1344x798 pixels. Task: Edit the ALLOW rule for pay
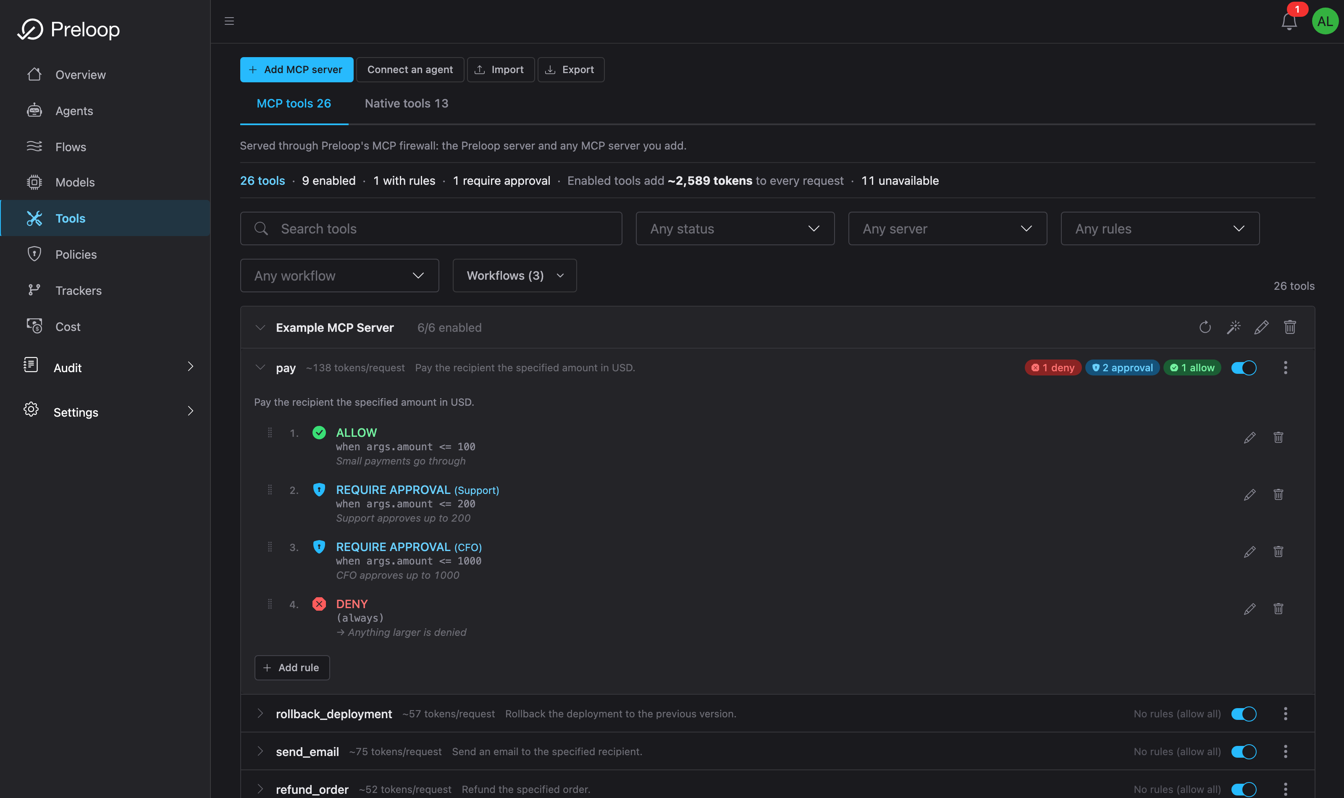[1249, 438]
